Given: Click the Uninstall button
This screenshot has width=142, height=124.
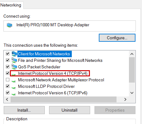Looking at the screenshot, I should pos(70,110).
